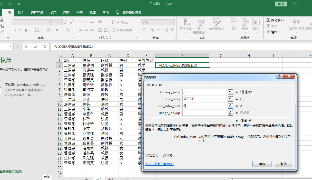Image resolution: width=312 pixels, height=180 pixels.
Task: Click the increase decimal icon
Action: [165, 30]
